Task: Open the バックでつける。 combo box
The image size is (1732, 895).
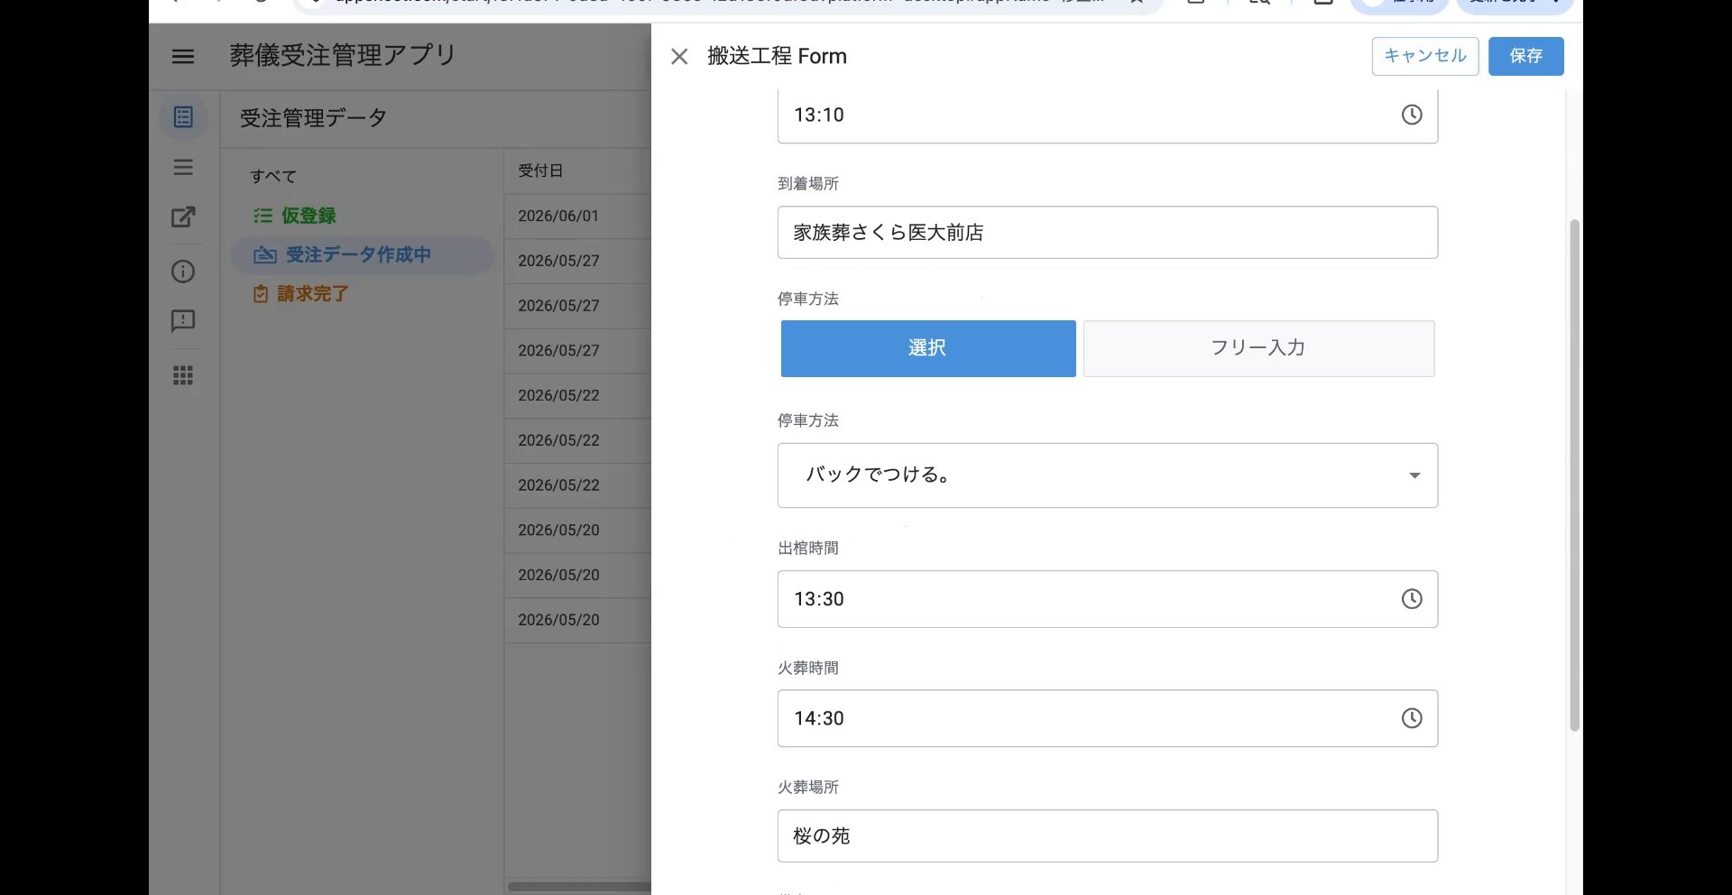Action: (x=1108, y=475)
